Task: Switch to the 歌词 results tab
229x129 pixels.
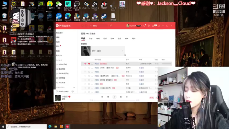Action: [119, 39]
